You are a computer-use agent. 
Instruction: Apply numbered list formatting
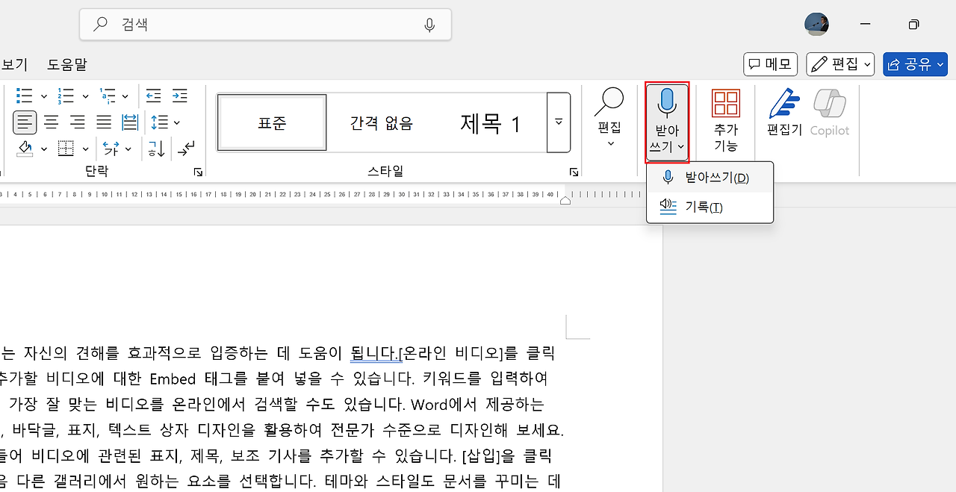[x=66, y=96]
